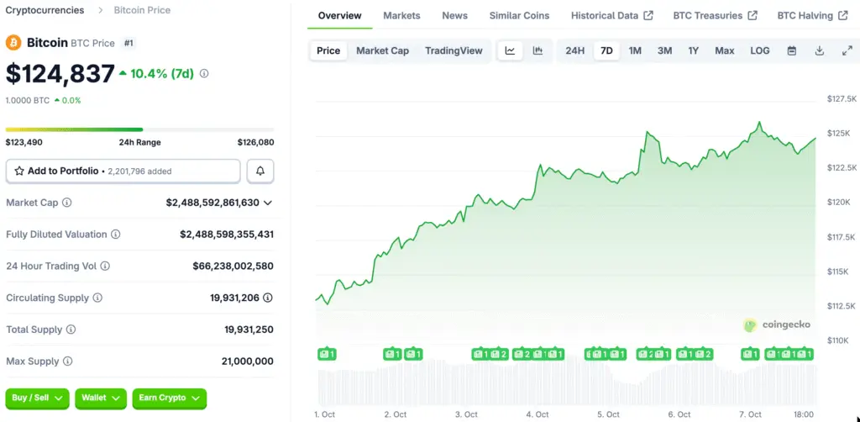Expand the Market Cap value chevron
The image size is (860, 422).
[x=268, y=203]
